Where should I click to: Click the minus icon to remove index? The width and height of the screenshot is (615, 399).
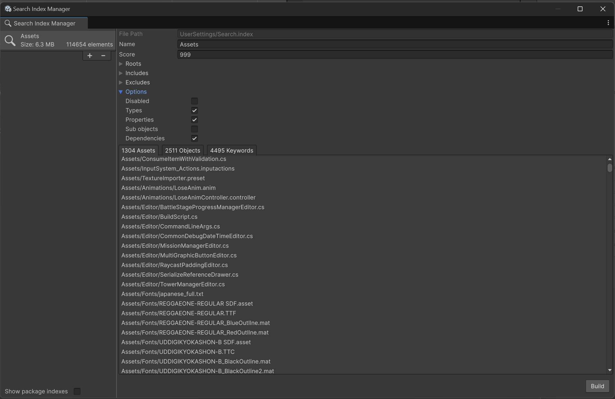(x=103, y=56)
